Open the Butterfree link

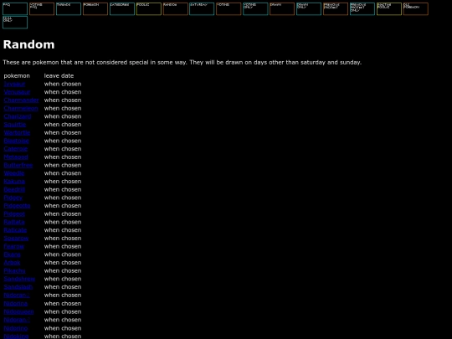18,165
